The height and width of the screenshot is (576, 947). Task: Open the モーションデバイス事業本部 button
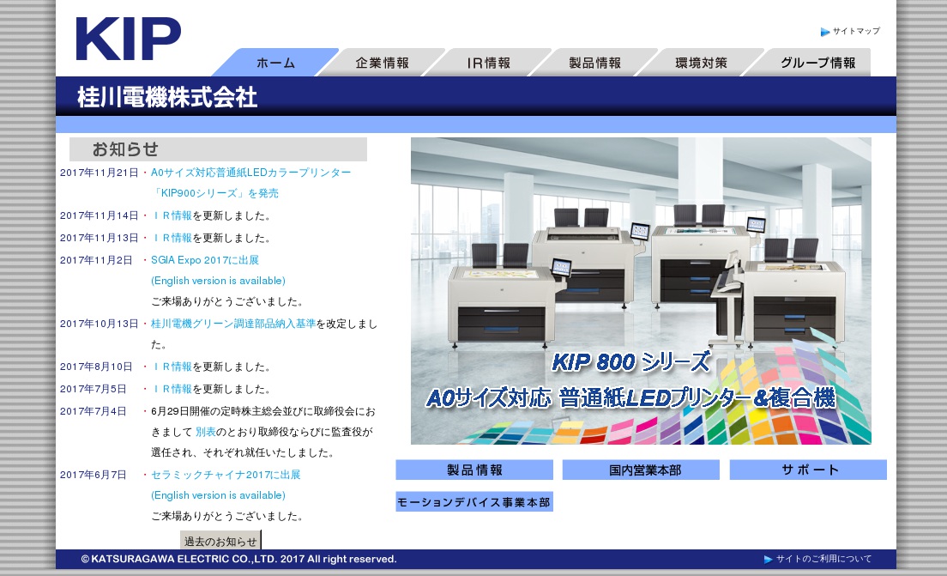(474, 501)
